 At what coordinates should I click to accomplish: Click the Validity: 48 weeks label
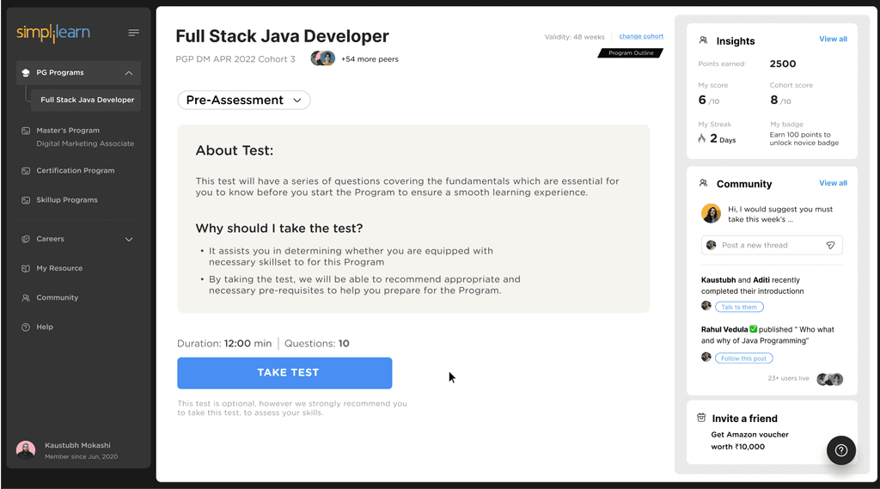point(574,37)
